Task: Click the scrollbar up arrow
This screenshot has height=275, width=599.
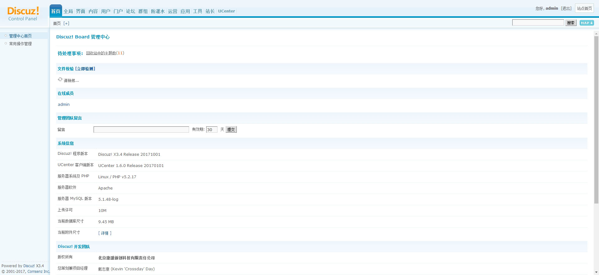Action: pos(596,33)
